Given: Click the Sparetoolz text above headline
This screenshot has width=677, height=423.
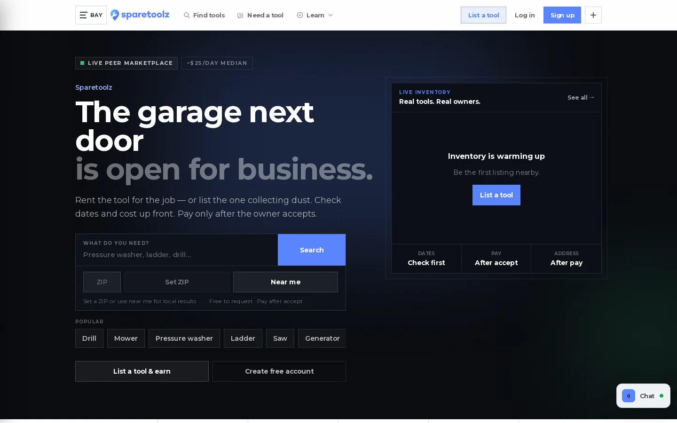Looking at the screenshot, I should coord(94,87).
